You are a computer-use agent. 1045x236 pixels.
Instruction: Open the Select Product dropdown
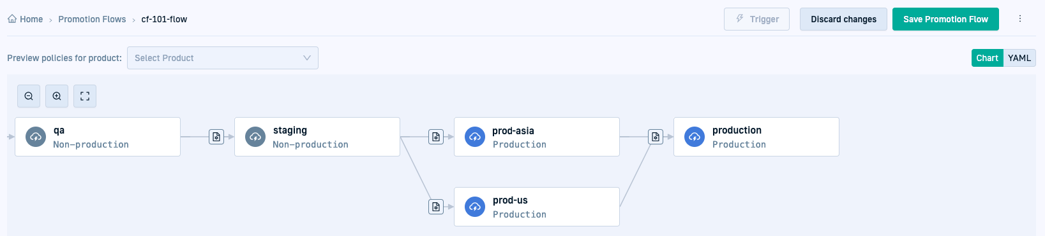pyautogui.click(x=223, y=58)
